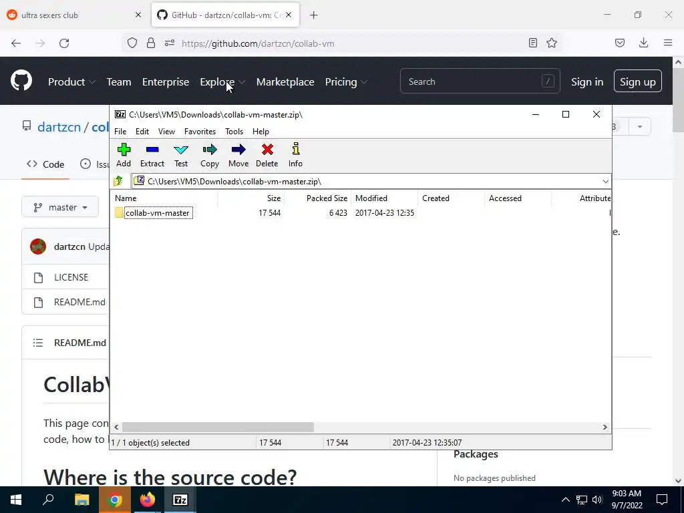The height and width of the screenshot is (513, 684).
Task: Select the Code tab on GitHub
Action: (45, 164)
